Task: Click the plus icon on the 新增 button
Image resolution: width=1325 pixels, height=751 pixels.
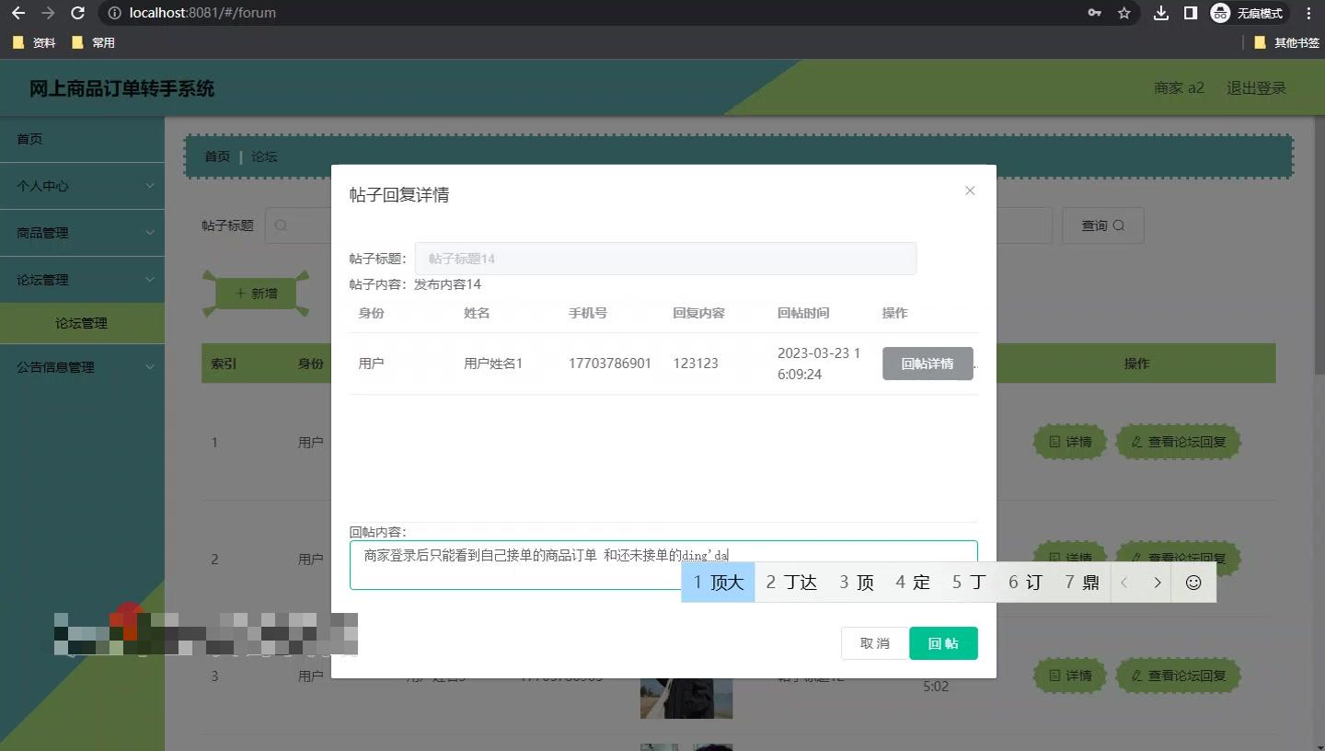Action: click(238, 293)
